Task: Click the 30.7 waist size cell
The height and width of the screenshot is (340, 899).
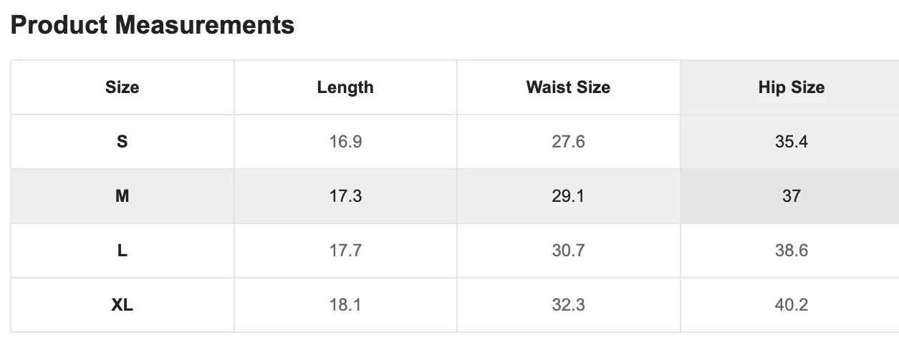Action: (568, 251)
